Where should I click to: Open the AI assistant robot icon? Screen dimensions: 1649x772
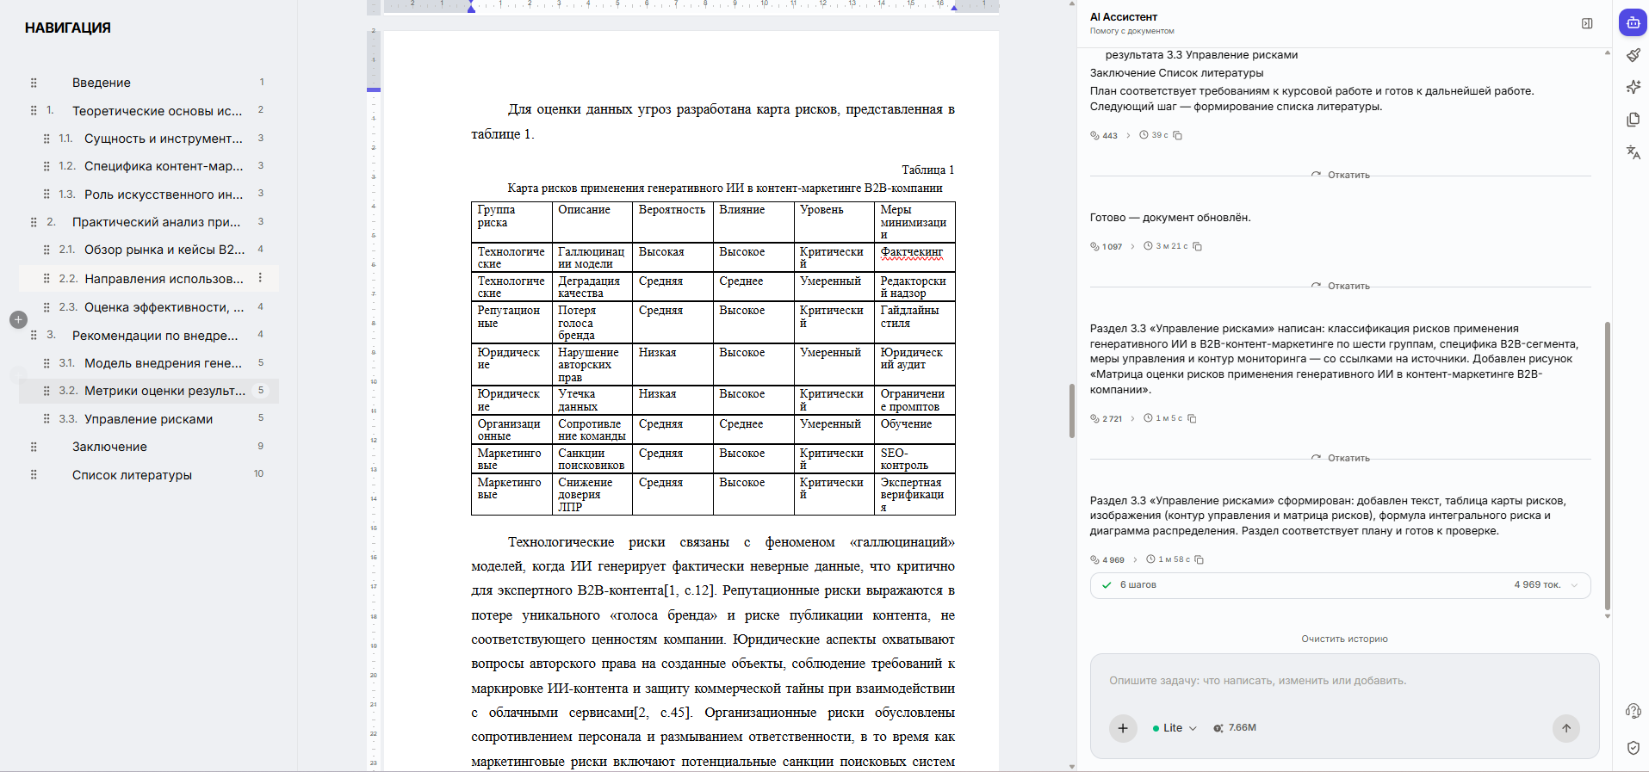[x=1633, y=23]
